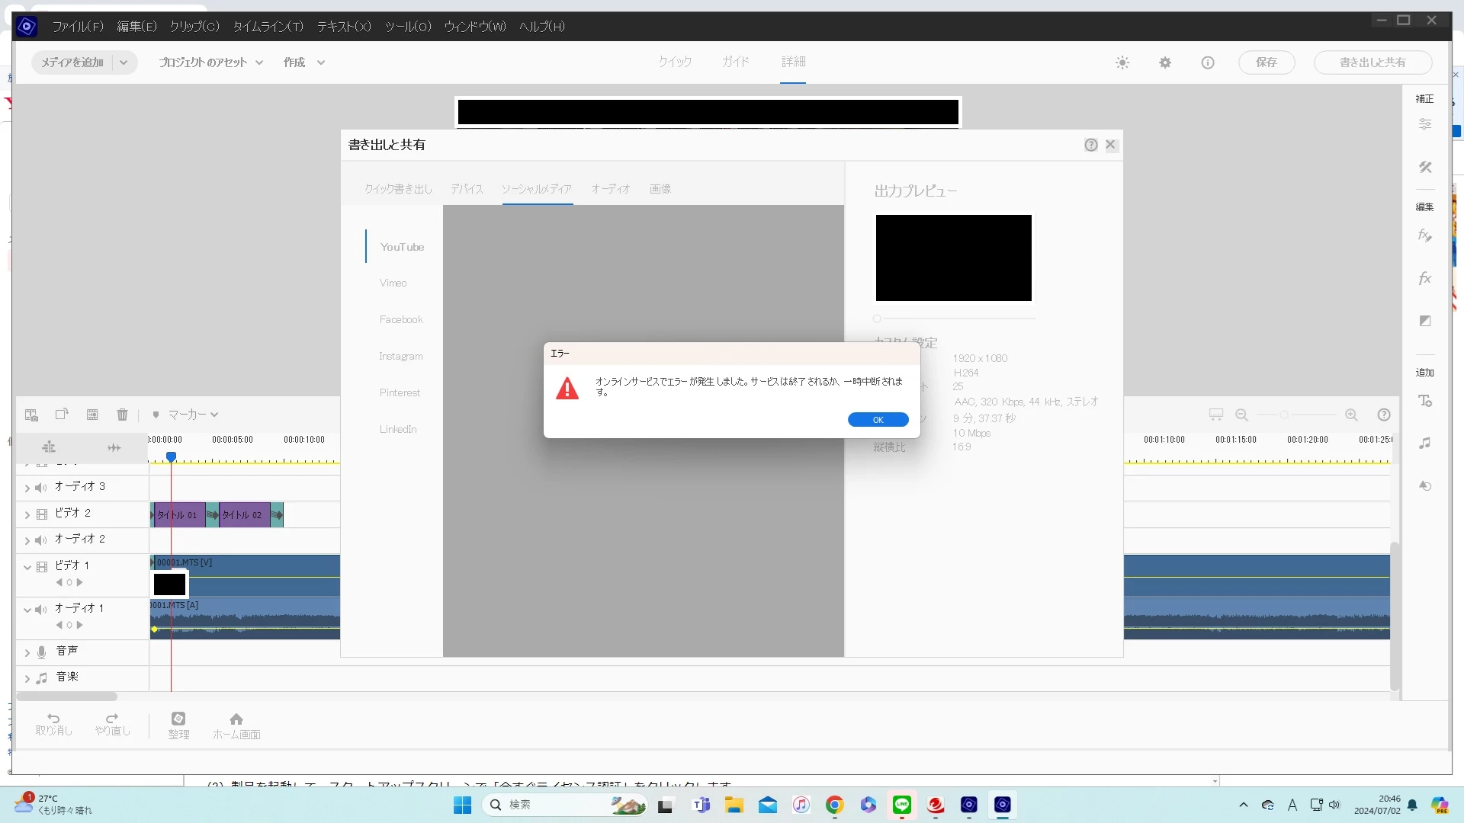
Task: Open メディアを追加 dropdown arrow
Action: click(x=124, y=62)
